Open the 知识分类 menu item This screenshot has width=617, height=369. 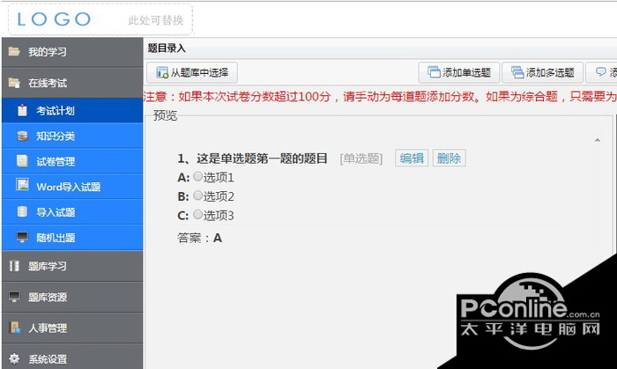[72, 136]
